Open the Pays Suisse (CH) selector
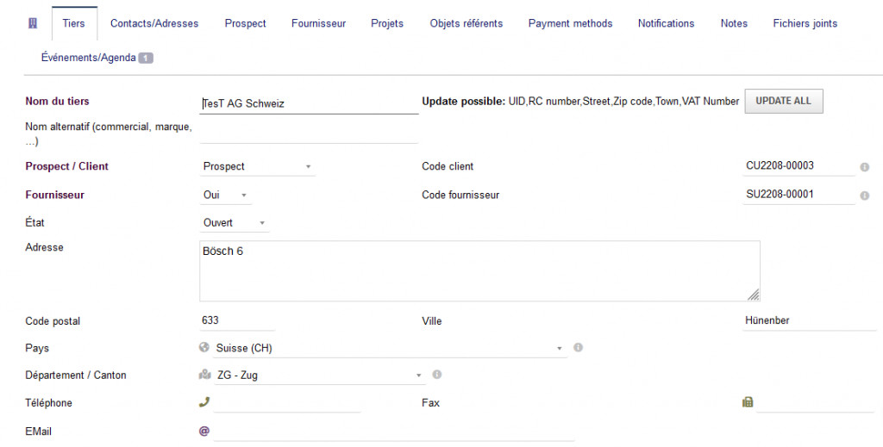This screenshot has height=447, width=883. pos(388,349)
